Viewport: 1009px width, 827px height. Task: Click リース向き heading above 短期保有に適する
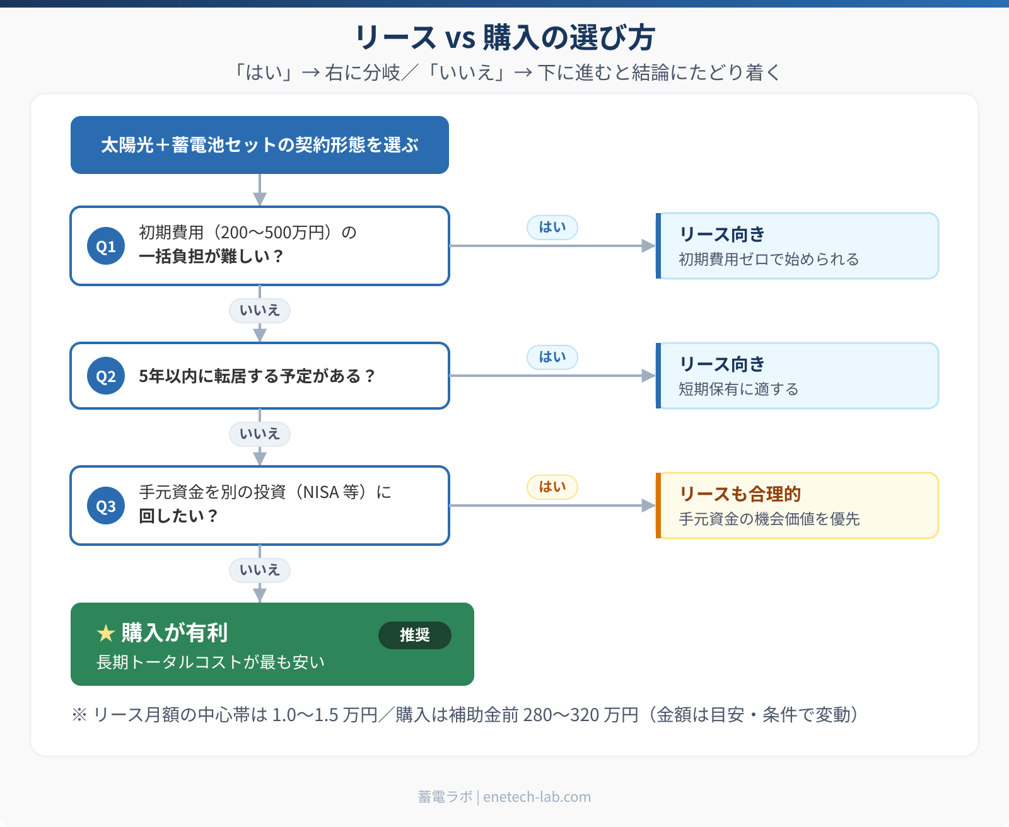pyautogui.click(x=722, y=364)
